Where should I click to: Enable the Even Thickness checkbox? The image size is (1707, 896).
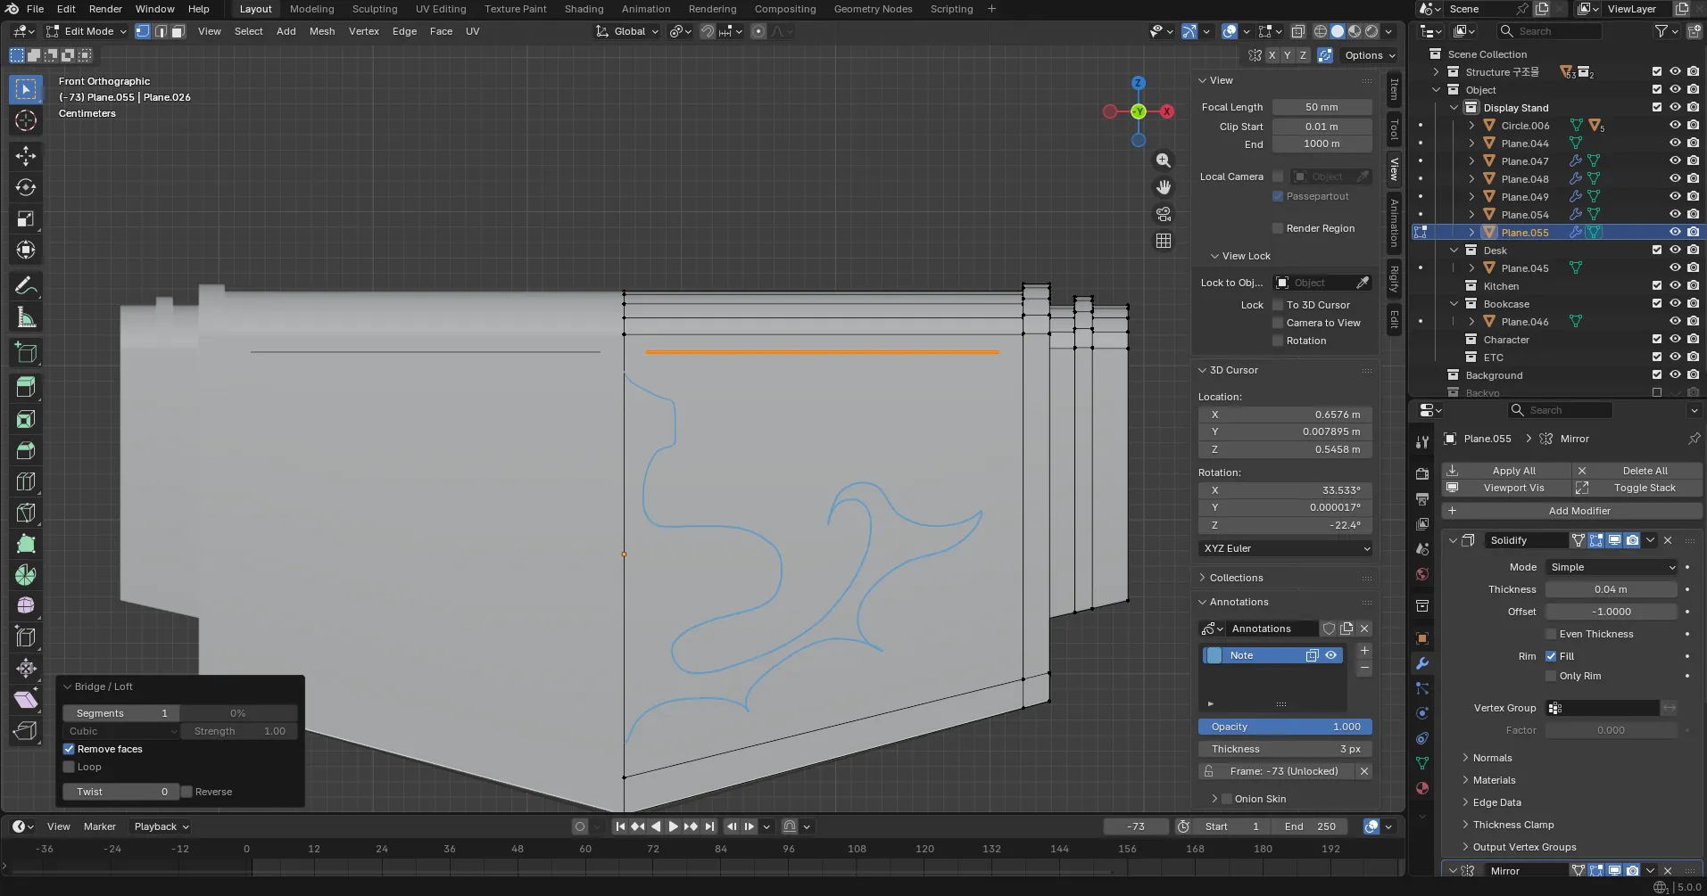pyautogui.click(x=1551, y=634)
